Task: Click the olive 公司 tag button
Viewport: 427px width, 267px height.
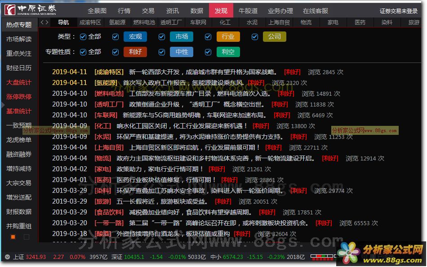Action: click(x=275, y=36)
